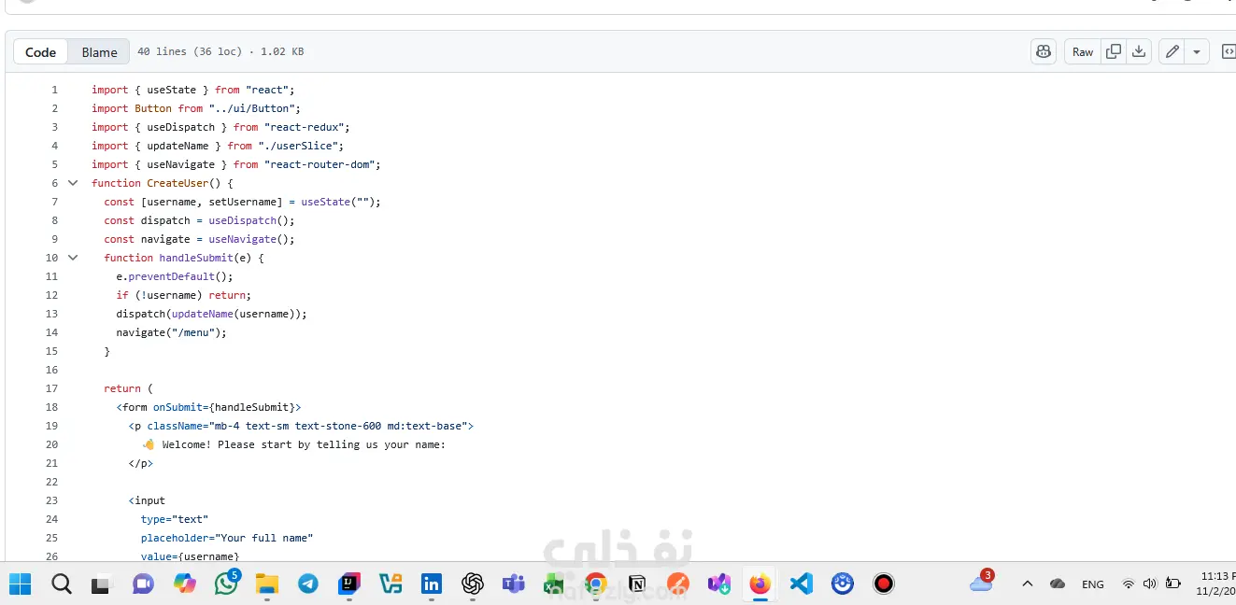This screenshot has height=605, width=1236.
Task: Click 'placeholder="Your full name"' on line 25
Action: [227, 538]
